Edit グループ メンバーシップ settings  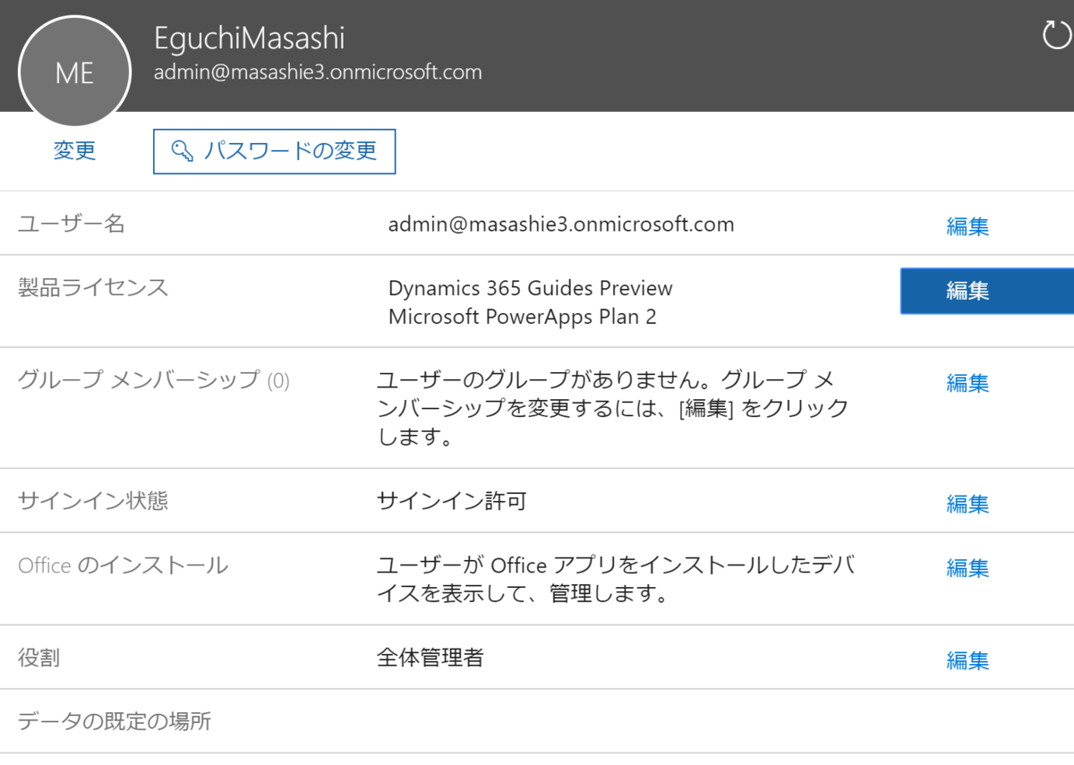tap(967, 383)
